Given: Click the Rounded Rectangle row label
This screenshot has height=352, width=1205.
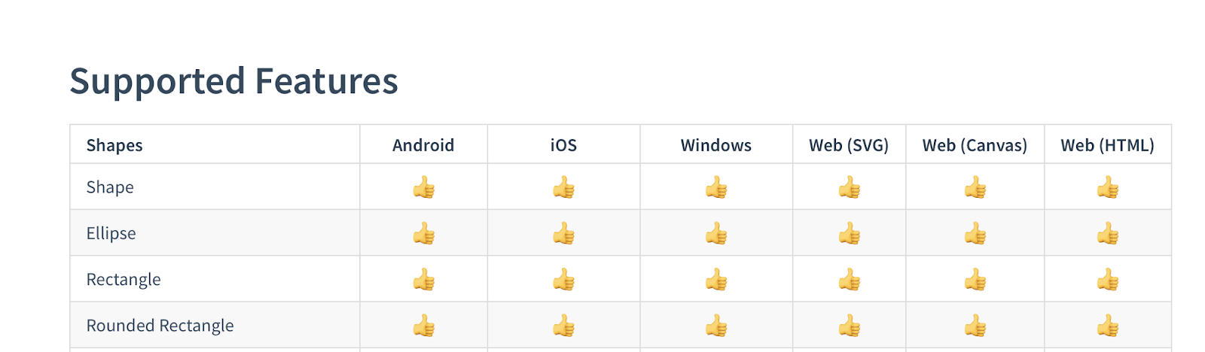Looking at the screenshot, I should click(x=160, y=326).
